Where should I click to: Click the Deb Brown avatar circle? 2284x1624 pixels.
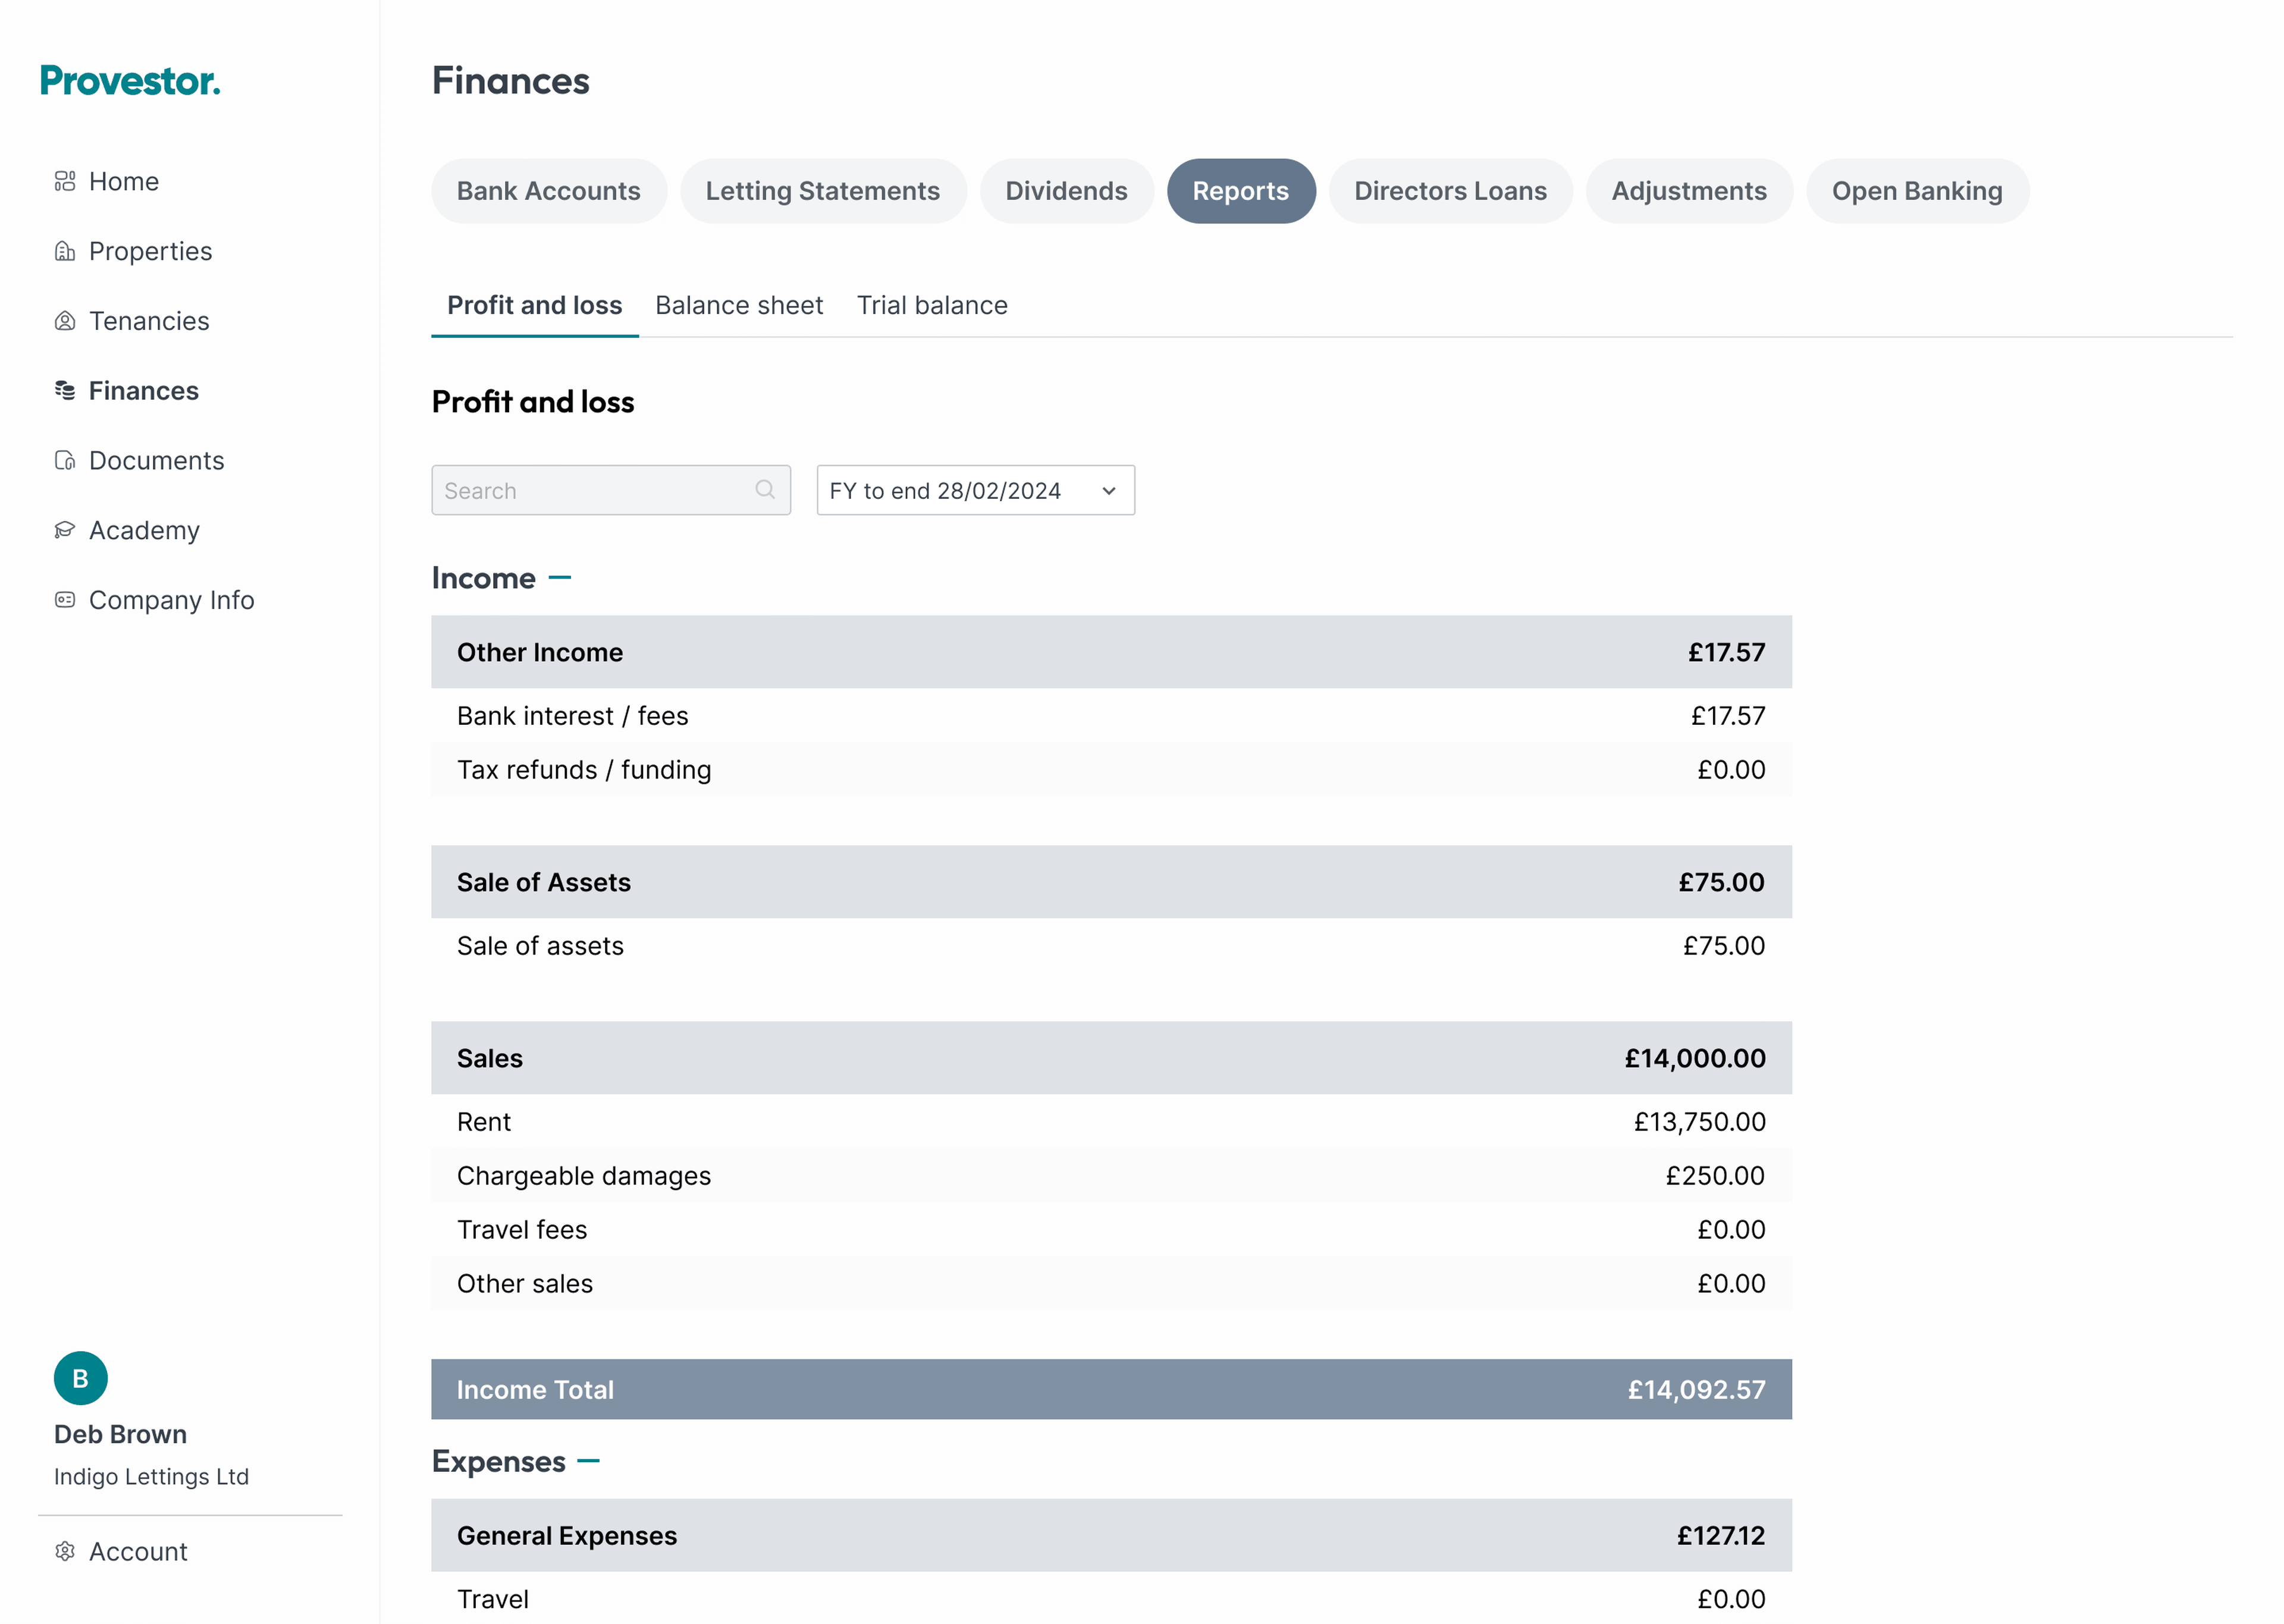pyautogui.click(x=80, y=1378)
